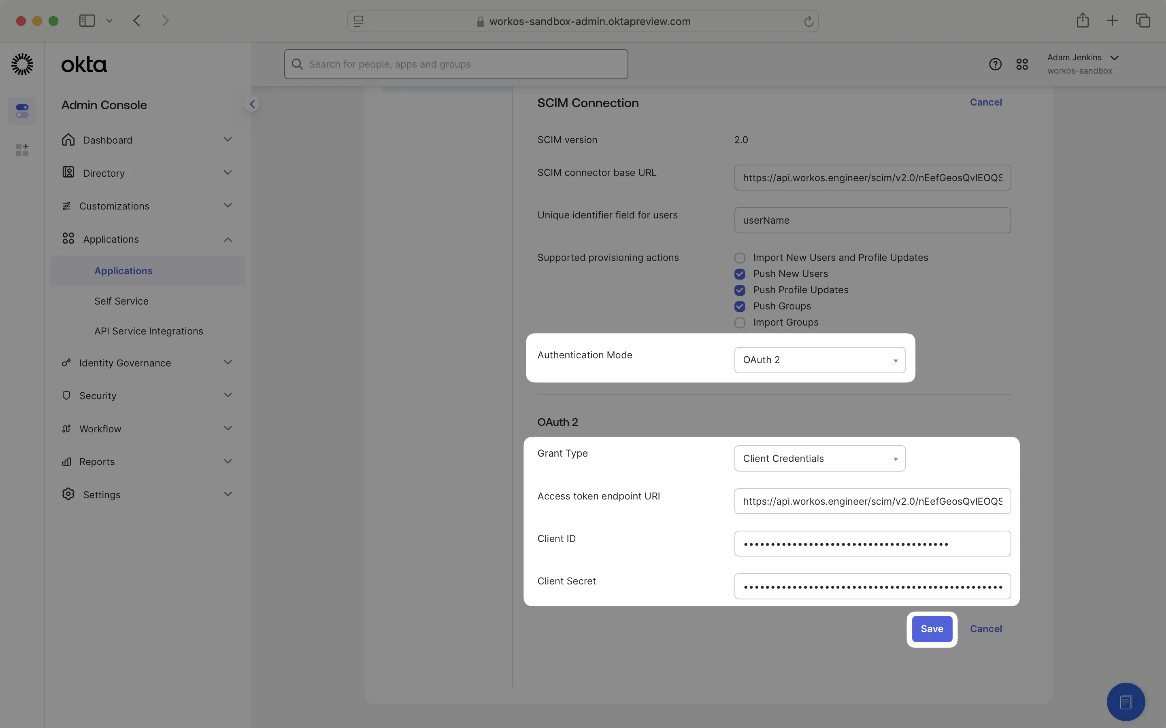Click the Client ID field
This screenshot has width=1166, height=728.
tap(872, 544)
